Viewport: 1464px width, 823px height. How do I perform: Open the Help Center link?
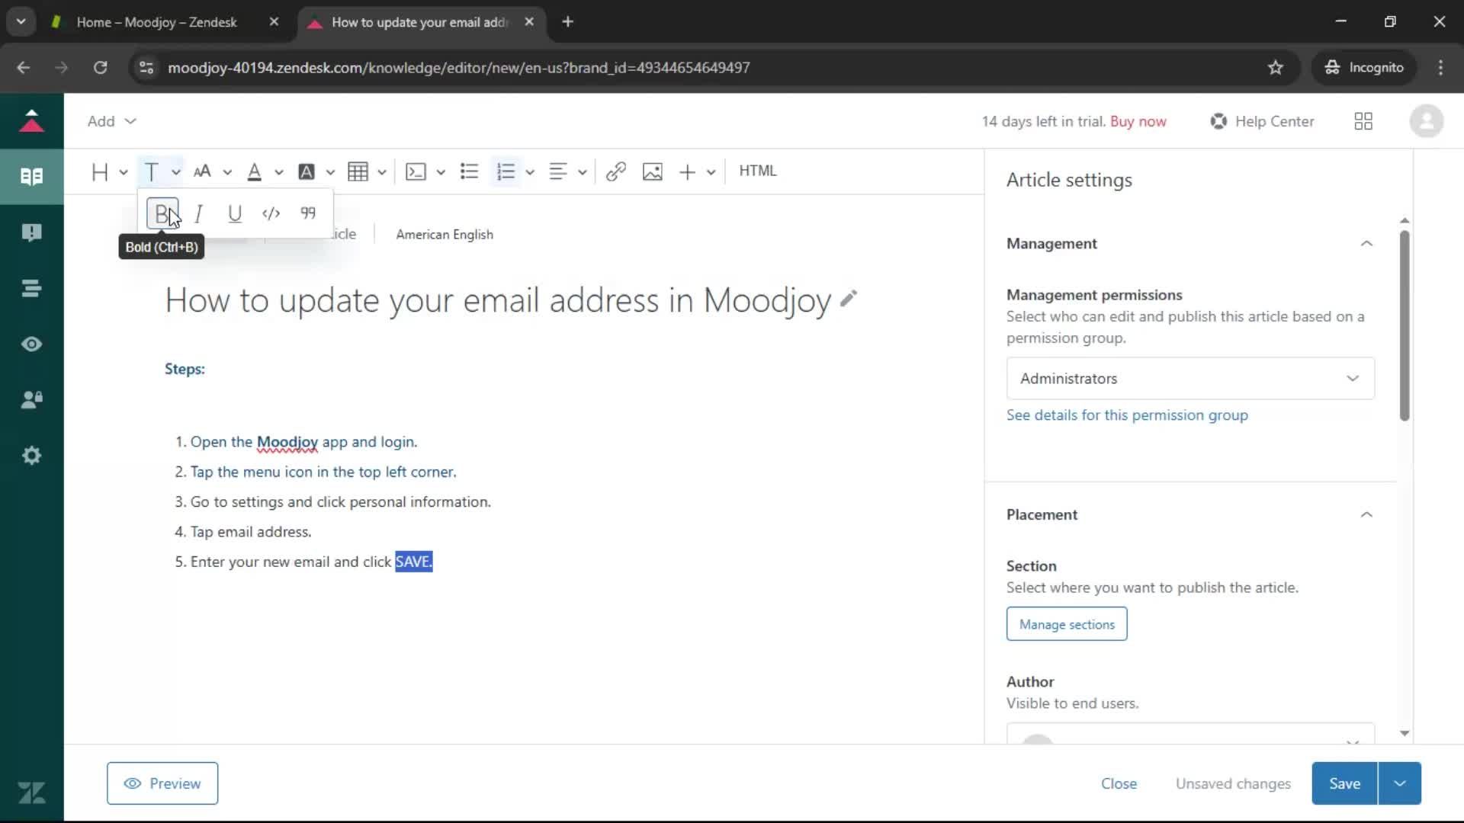(x=1263, y=122)
